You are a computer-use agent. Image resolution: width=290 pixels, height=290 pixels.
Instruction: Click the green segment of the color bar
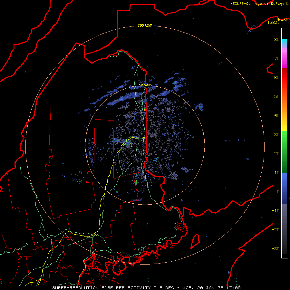(285, 152)
